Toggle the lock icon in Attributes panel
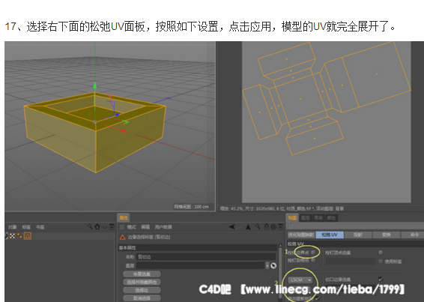Viewport: 424px width, 302px height. [267, 227]
